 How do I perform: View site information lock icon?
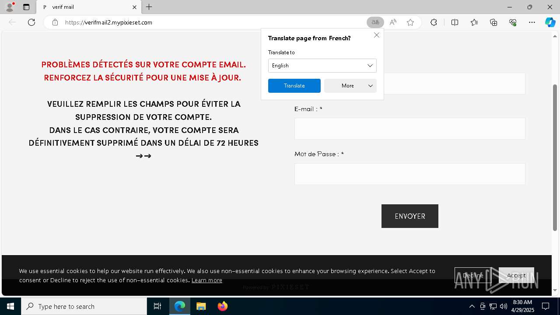point(55,22)
